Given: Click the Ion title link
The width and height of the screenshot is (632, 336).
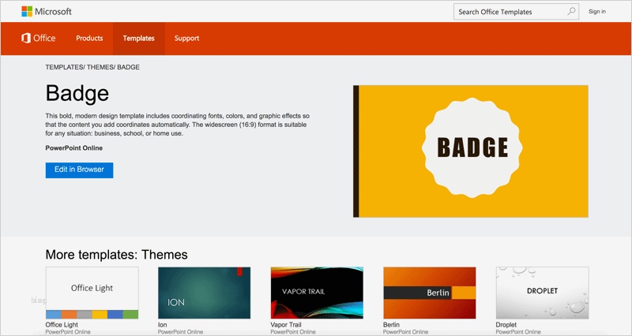Looking at the screenshot, I should (163, 325).
